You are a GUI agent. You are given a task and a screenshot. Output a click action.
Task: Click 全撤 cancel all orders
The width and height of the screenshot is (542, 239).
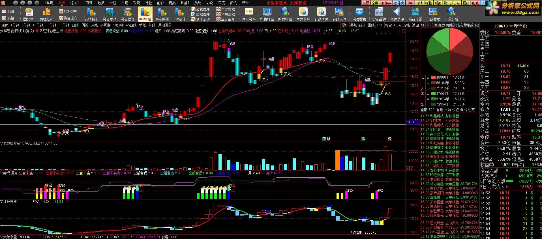(375, 3)
